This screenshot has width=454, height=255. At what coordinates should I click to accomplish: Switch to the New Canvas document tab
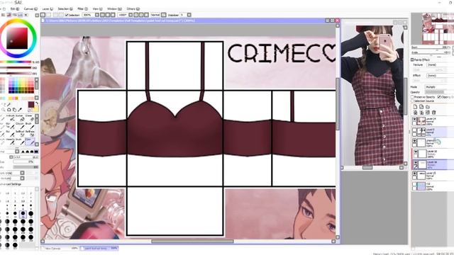pyautogui.click(x=60, y=248)
